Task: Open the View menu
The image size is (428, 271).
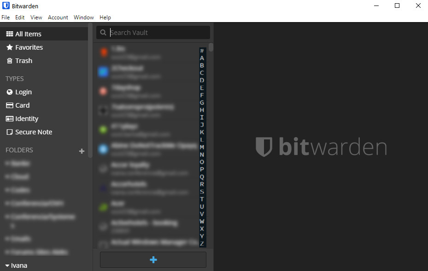Action: click(x=36, y=17)
